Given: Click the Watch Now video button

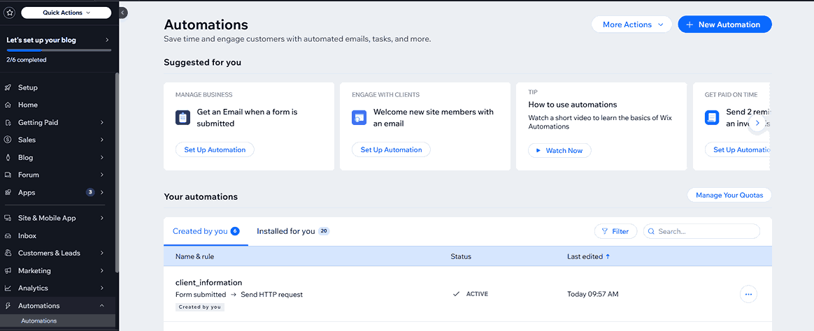Looking at the screenshot, I should tap(559, 151).
